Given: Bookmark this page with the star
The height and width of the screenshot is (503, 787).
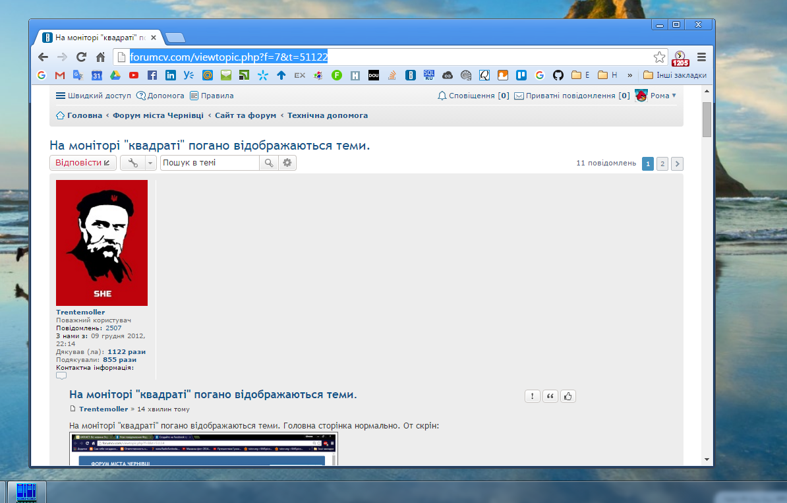Looking at the screenshot, I should point(659,57).
